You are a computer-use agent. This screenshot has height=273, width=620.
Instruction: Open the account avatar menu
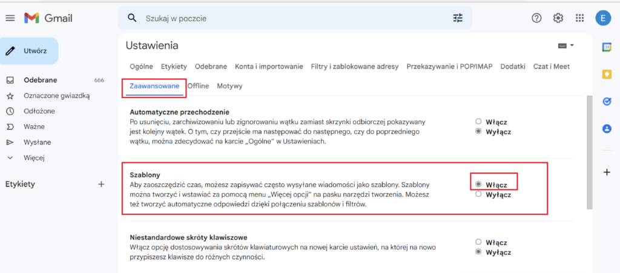point(603,18)
